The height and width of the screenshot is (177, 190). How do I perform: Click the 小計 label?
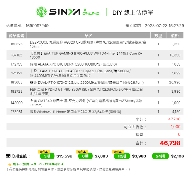click(141, 119)
